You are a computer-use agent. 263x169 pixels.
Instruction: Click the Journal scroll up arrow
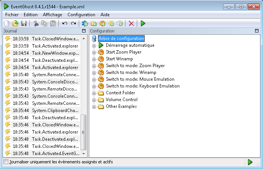pos(84,38)
